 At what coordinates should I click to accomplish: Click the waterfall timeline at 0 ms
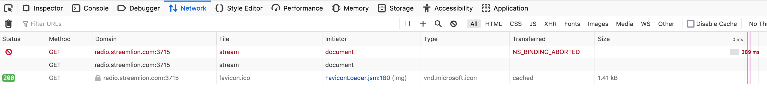click(x=738, y=39)
